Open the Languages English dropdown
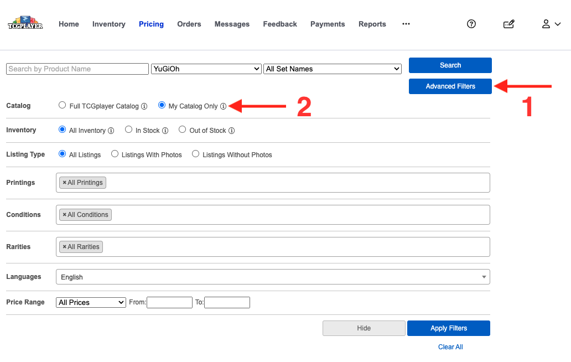 273,277
